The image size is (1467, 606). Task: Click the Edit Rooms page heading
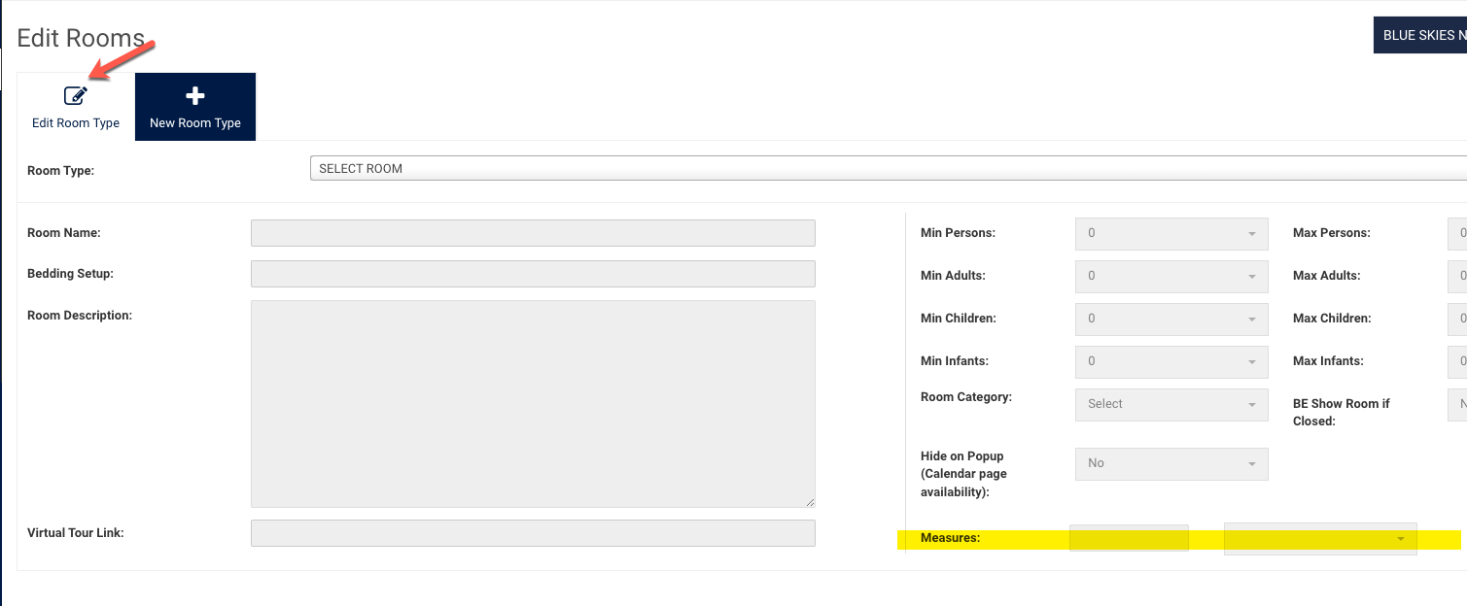81,39
